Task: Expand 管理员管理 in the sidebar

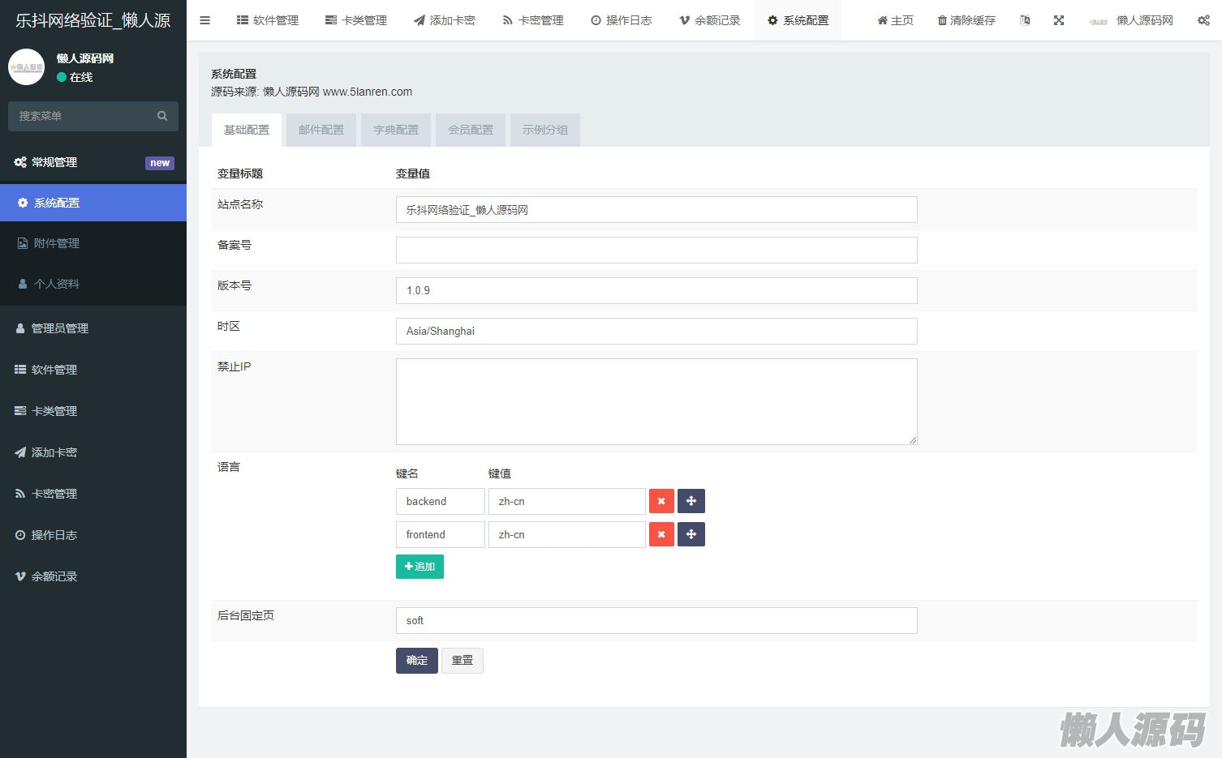Action: pyautogui.click(x=60, y=328)
